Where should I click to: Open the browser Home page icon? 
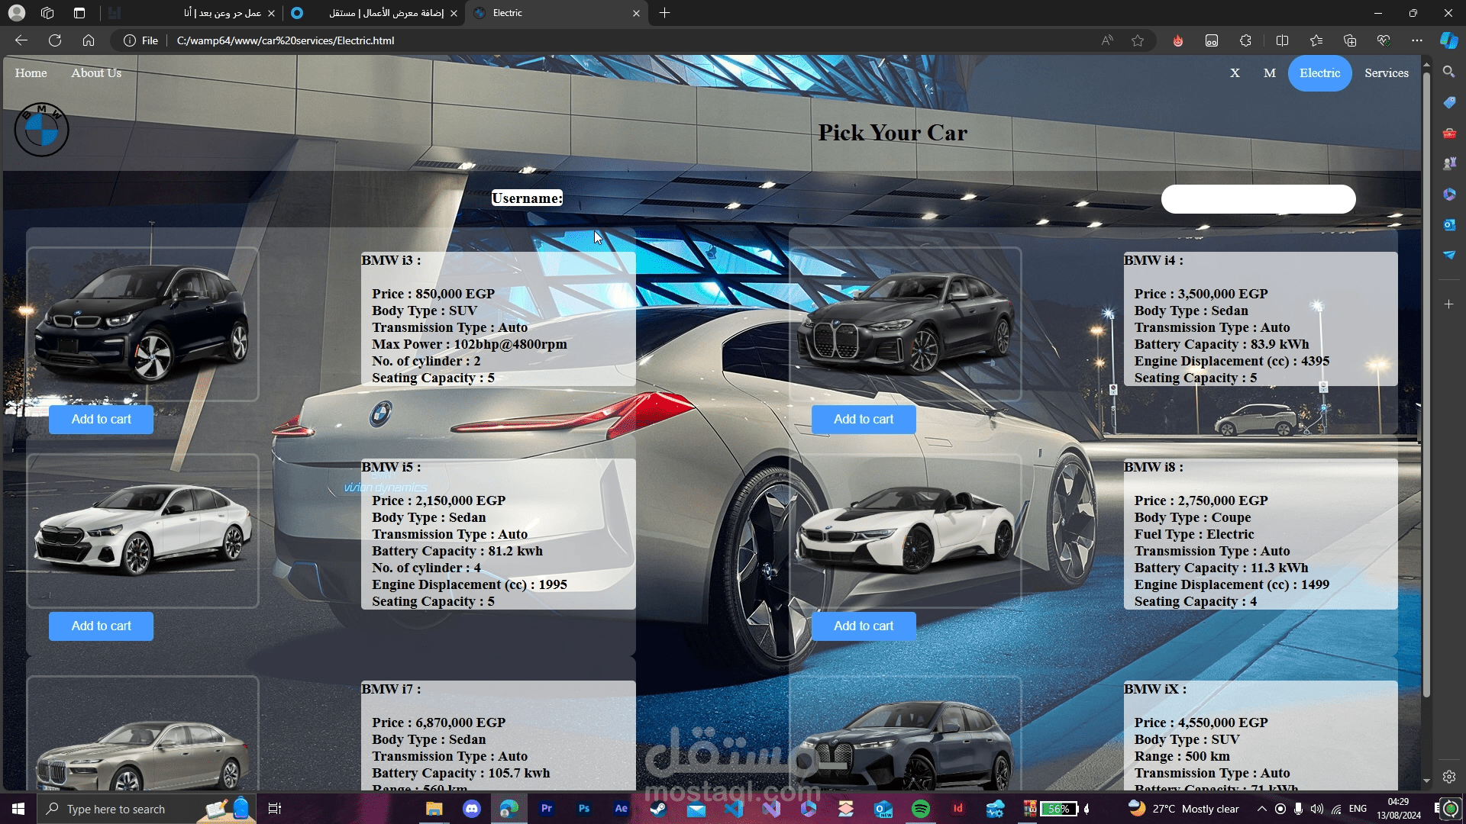pyautogui.click(x=89, y=40)
